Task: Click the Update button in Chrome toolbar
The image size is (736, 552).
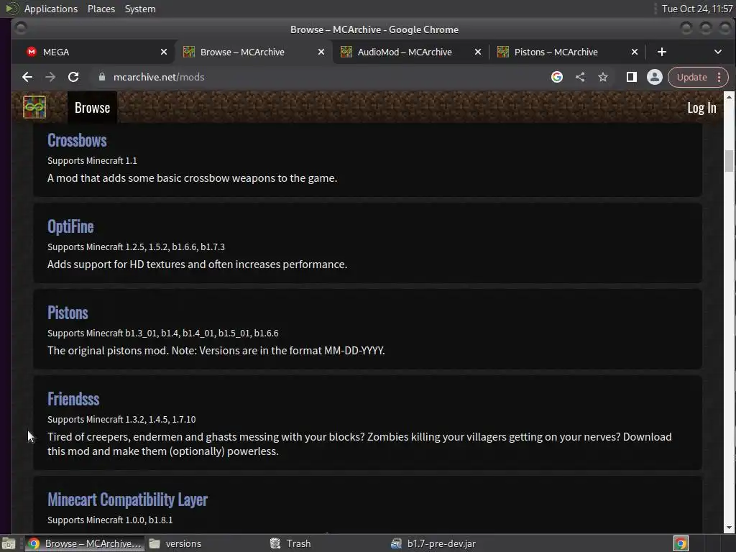Action: [x=691, y=77]
